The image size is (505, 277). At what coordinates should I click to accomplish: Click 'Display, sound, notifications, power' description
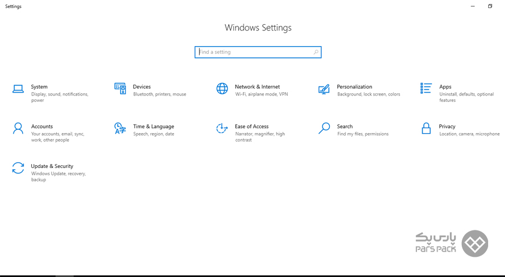point(59,97)
